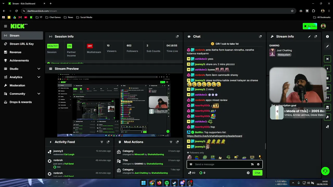Pop out the Mod Actions panel

177,142
